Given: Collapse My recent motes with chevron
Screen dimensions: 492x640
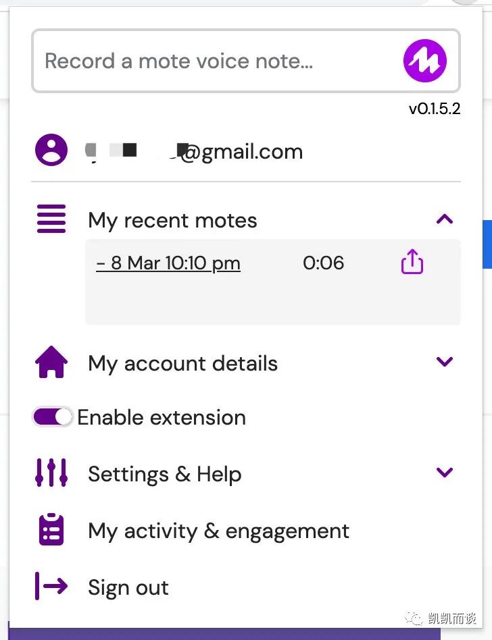Looking at the screenshot, I should 445,219.
